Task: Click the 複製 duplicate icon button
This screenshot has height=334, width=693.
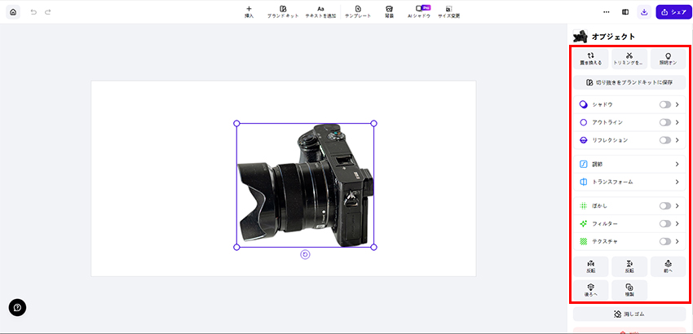Action: click(629, 288)
